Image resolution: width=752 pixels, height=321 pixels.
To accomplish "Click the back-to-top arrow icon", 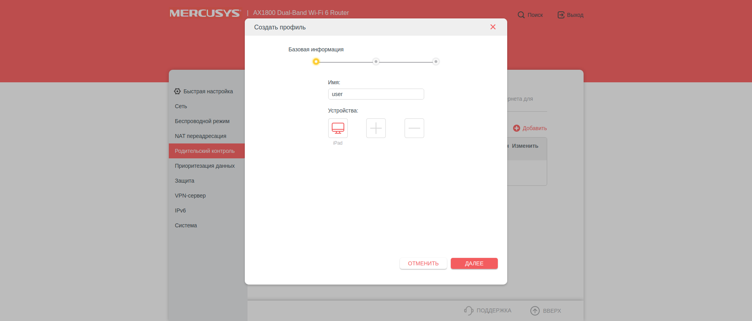I will pos(535,310).
